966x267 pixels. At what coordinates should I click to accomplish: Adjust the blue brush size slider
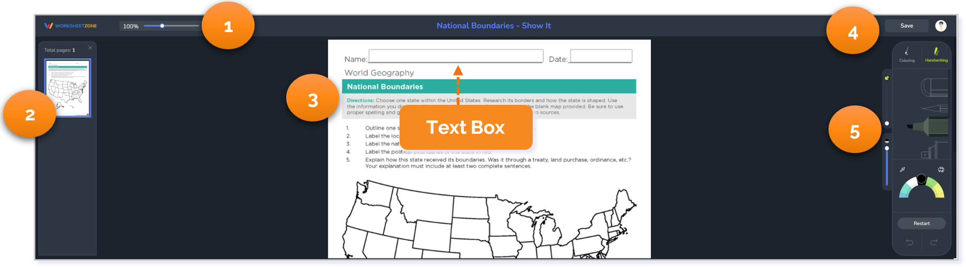tap(887, 166)
